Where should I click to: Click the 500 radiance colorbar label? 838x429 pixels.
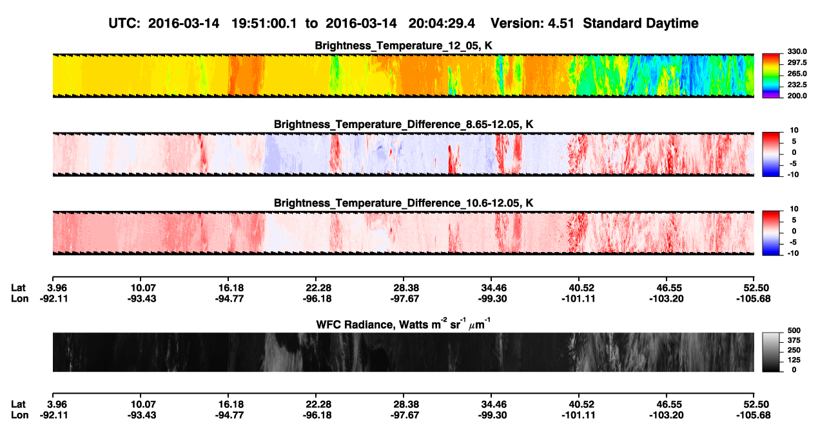point(794,331)
